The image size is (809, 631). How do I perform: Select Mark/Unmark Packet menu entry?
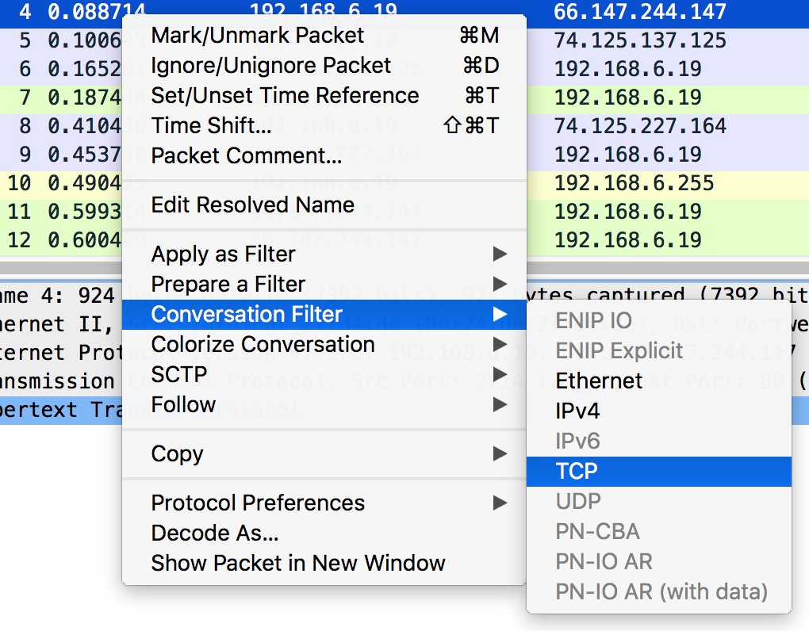point(258,36)
